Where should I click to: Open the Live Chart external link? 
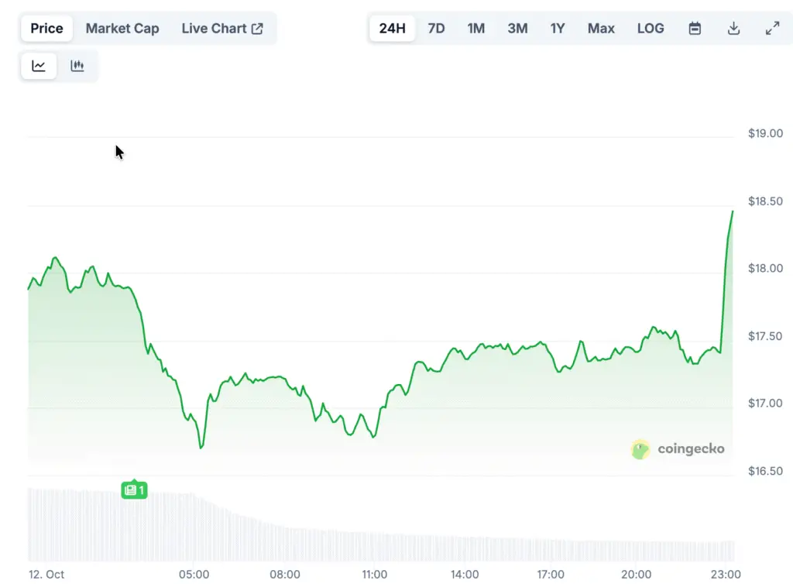[x=222, y=29]
